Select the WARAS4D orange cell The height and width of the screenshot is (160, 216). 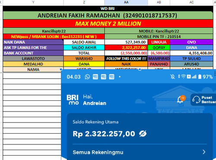84,58
